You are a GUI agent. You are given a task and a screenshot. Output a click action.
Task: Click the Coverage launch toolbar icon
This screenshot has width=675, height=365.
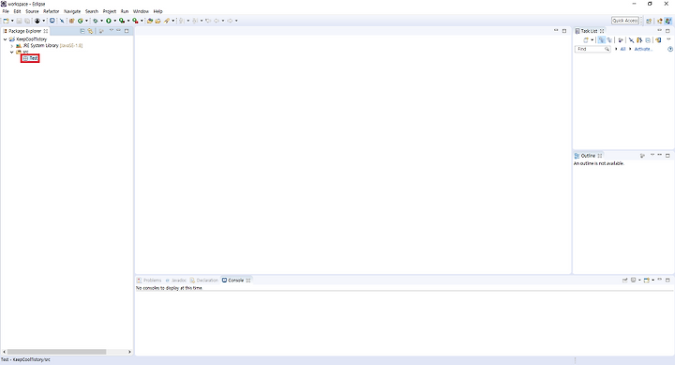click(122, 21)
